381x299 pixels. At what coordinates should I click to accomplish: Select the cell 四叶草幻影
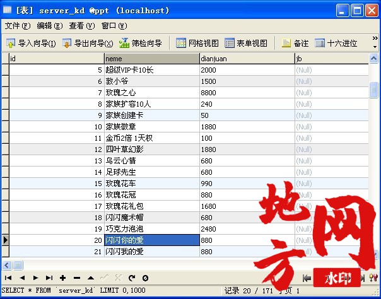[152, 149]
